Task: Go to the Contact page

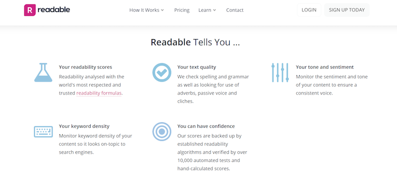Action: pyautogui.click(x=235, y=10)
